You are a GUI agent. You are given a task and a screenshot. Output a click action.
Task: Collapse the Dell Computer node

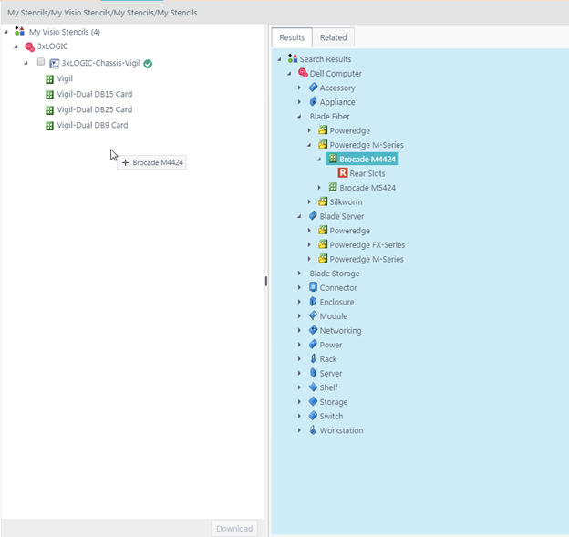point(290,74)
